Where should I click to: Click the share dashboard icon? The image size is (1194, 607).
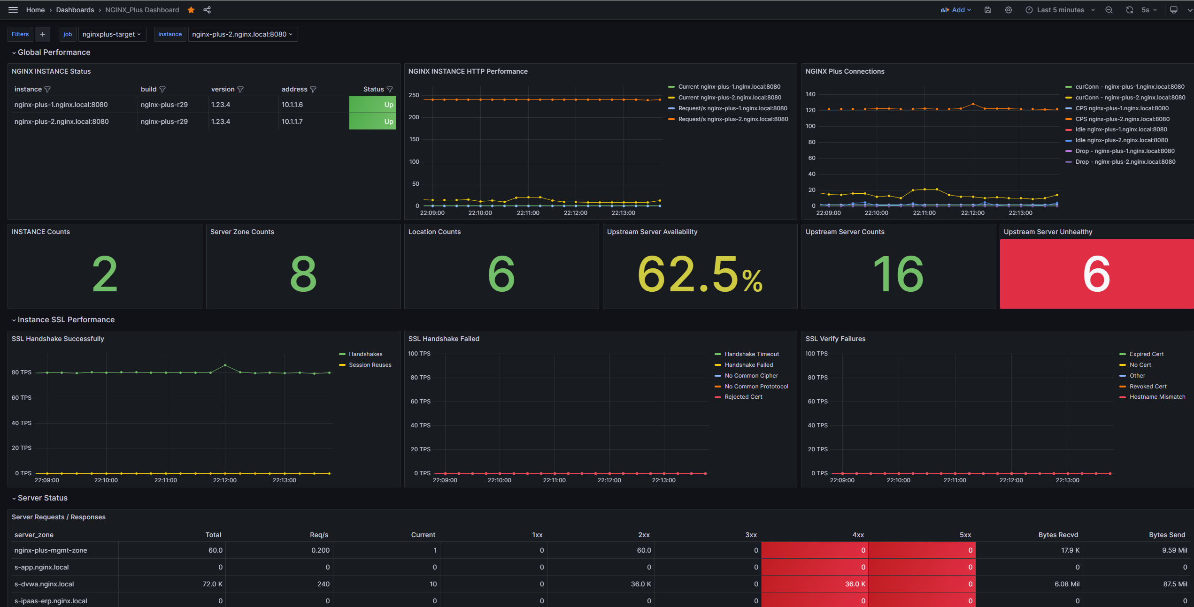(x=207, y=10)
